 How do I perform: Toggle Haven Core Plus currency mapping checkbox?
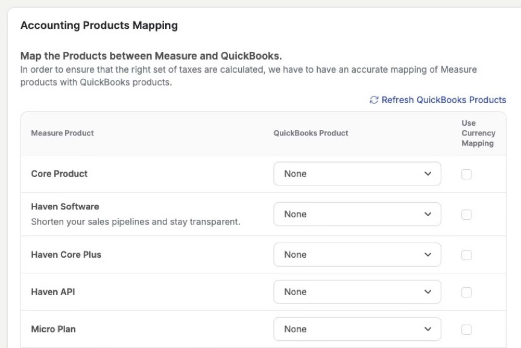tap(466, 255)
